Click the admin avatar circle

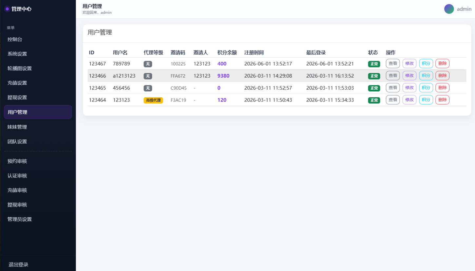coord(449,9)
